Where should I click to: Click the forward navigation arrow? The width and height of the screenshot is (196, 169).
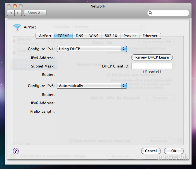18,13
